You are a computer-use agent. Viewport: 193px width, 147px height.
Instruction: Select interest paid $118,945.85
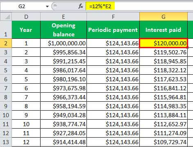click(163, 61)
